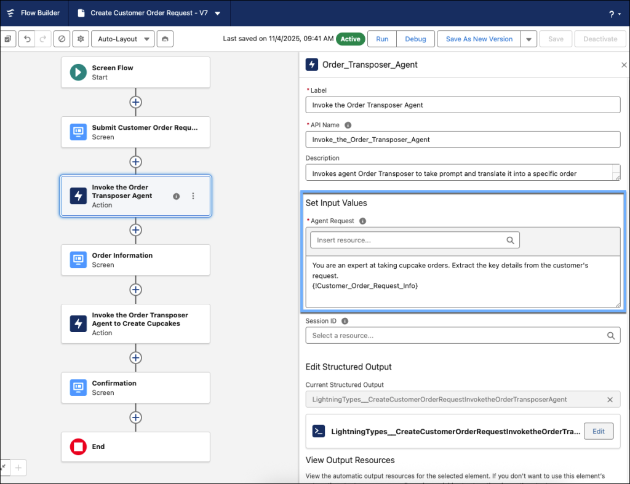Click the undo arrow in the toolbar
The width and height of the screenshot is (630, 484).
(x=26, y=39)
